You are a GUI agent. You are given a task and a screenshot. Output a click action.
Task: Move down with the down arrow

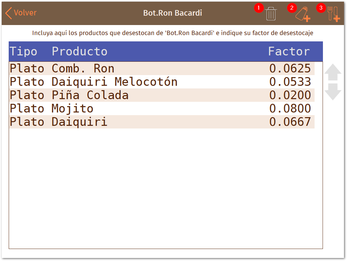tap(333, 92)
